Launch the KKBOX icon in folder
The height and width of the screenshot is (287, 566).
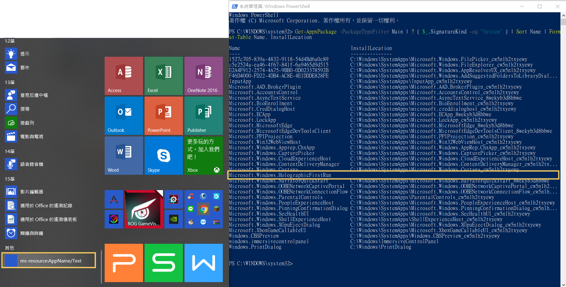click(216, 196)
